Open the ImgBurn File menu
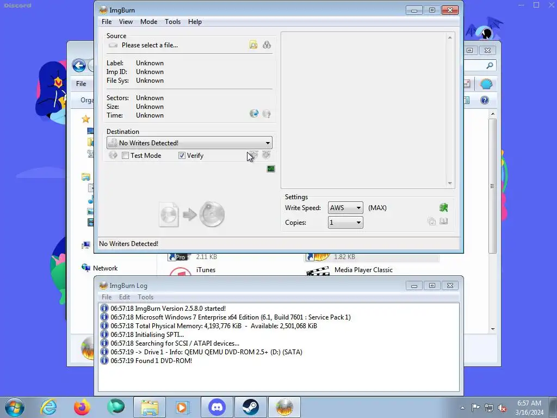Image resolution: width=557 pixels, height=418 pixels. (x=107, y=22)
